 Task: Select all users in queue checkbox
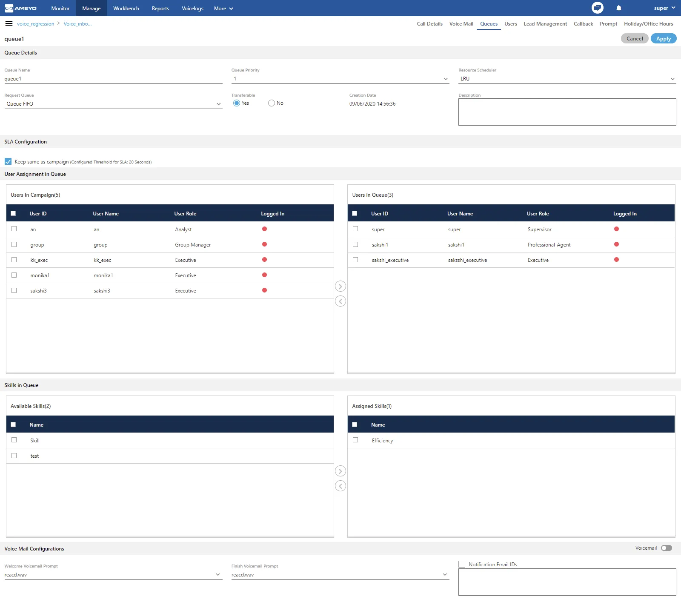coord(355,213)
